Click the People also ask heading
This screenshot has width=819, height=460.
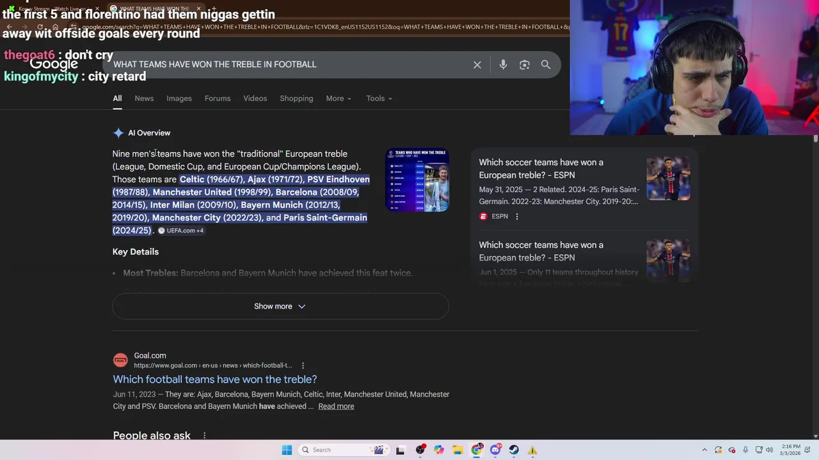152,436
